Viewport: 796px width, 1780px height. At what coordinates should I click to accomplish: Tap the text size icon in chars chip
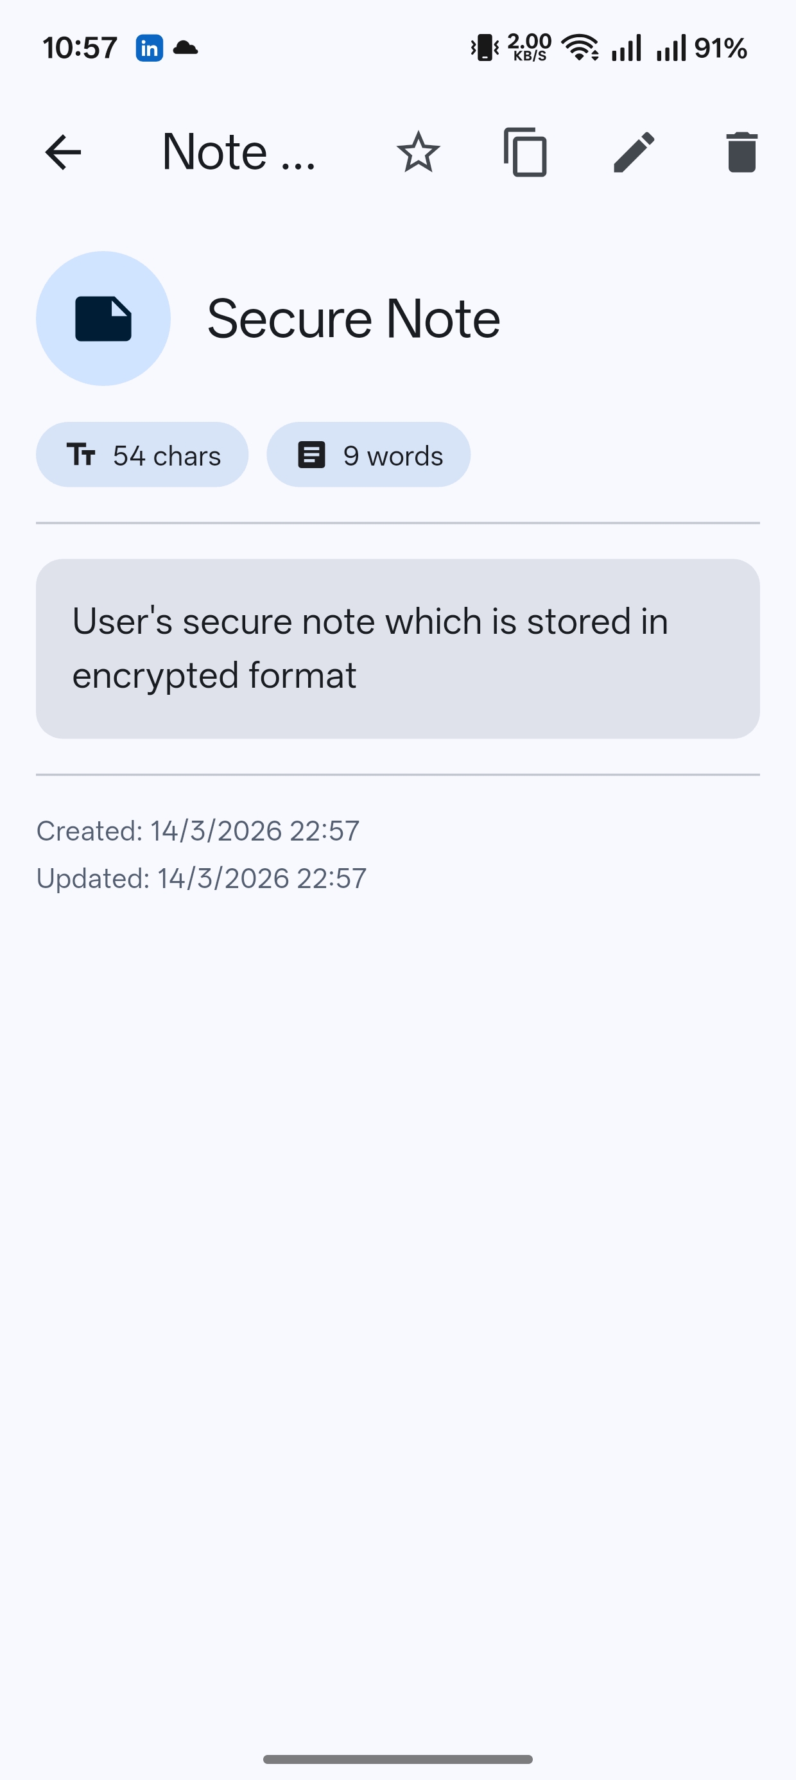point(82,455)
